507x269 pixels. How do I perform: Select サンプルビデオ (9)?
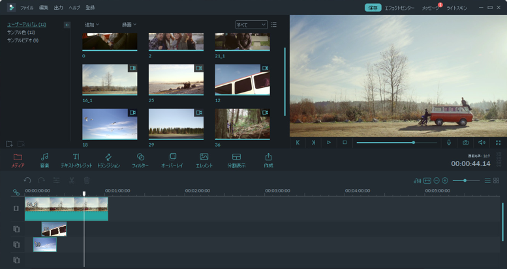(23, 40)
